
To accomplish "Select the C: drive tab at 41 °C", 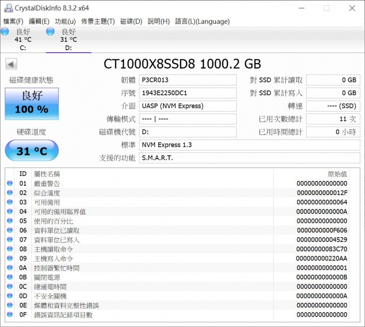I will pos(23,40).
